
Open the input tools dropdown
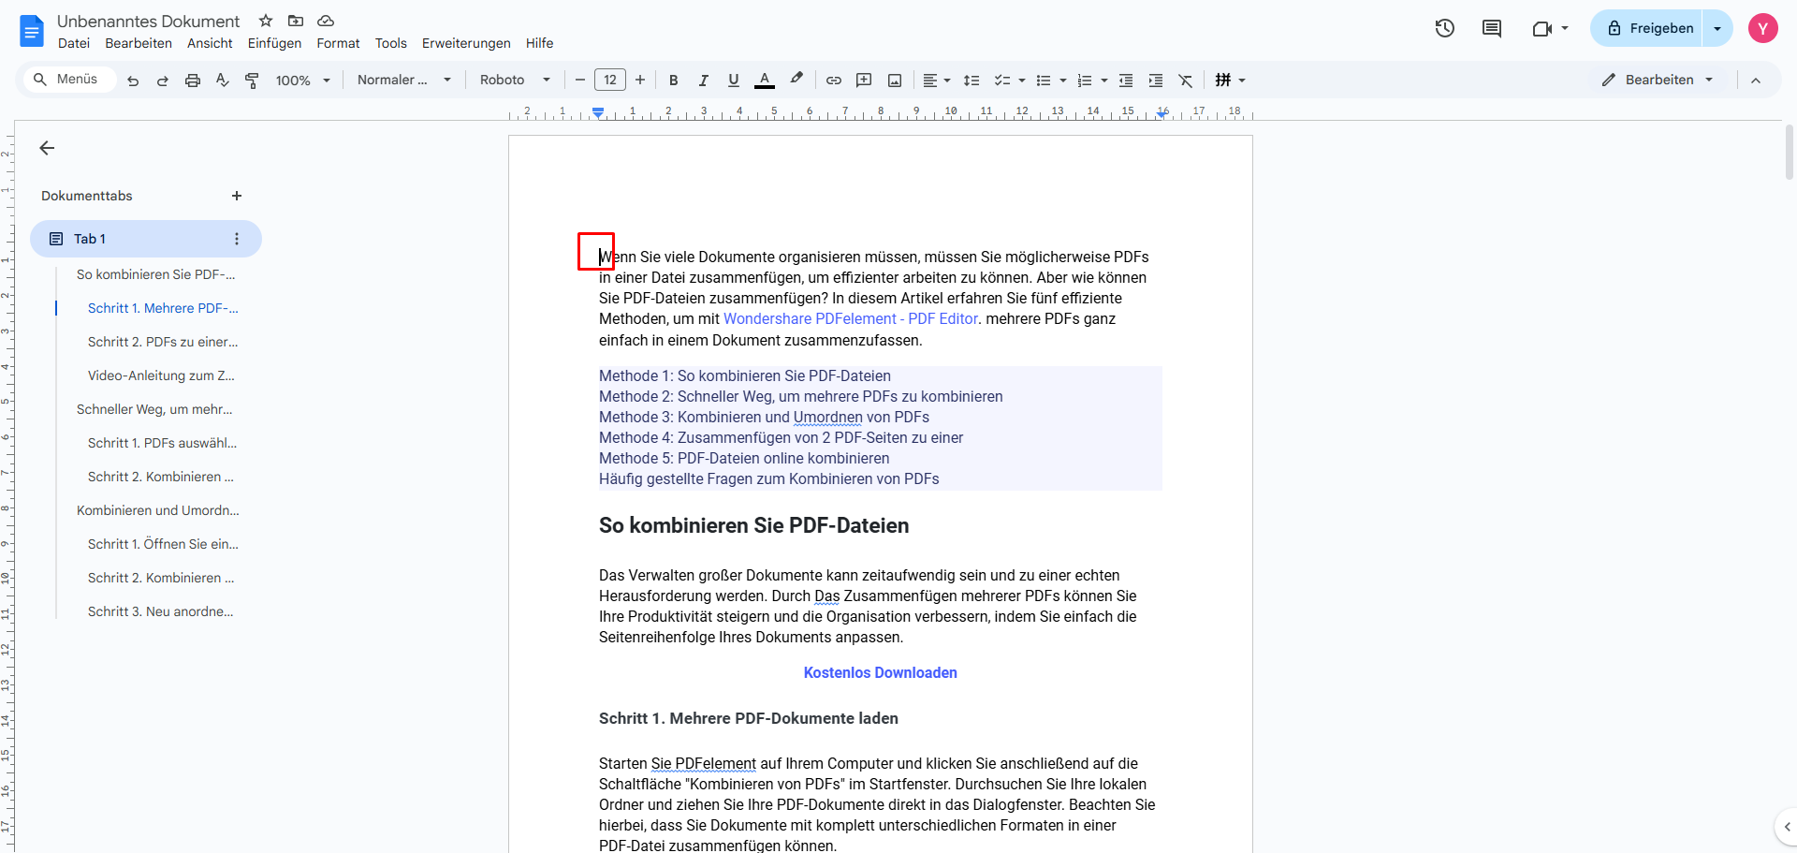point(1230,81)
